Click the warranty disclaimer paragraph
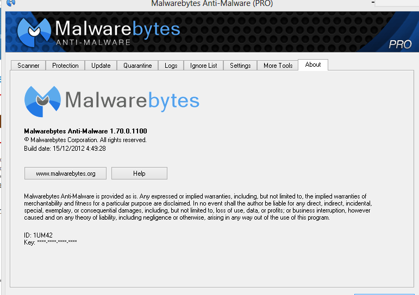 tap(198, 207)
